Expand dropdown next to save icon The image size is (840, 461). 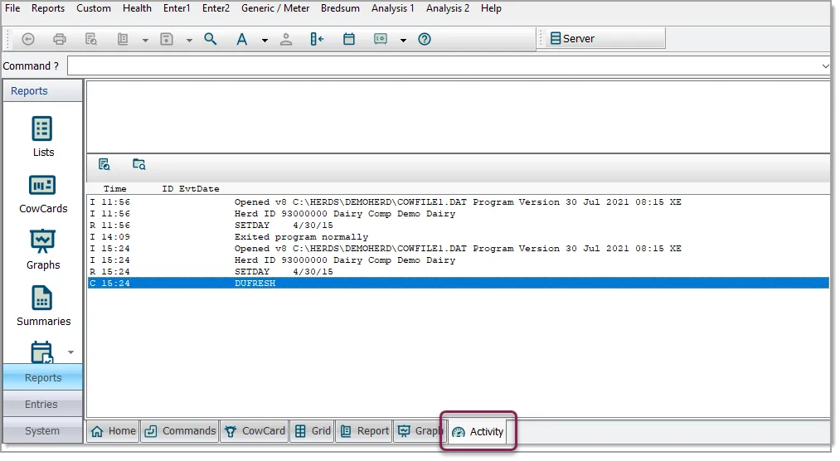[189, 40]
